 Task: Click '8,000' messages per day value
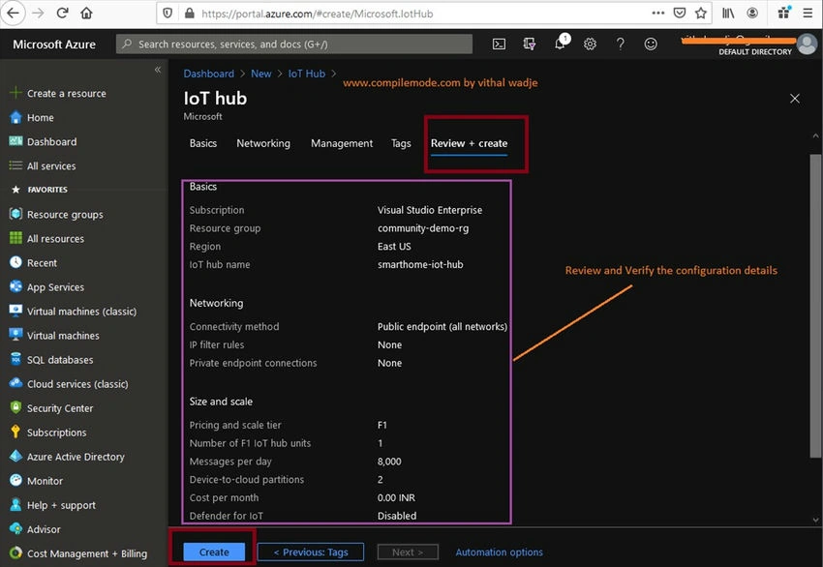[x=389, y=461]
